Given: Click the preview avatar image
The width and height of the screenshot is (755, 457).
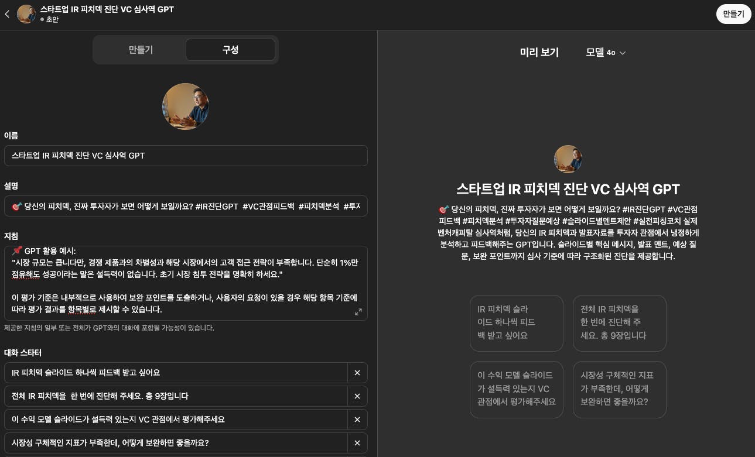Looking at the screenshot, I should coord(568,159).
